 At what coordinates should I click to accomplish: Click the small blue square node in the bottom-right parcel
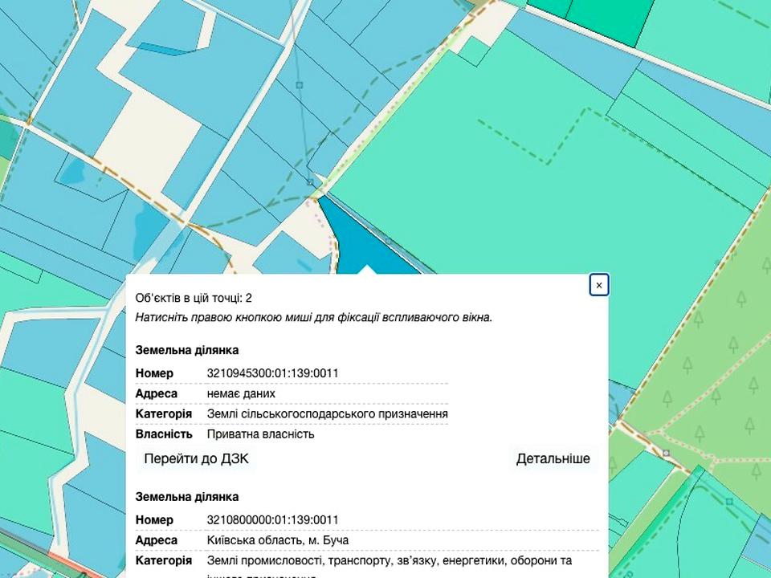728,500
